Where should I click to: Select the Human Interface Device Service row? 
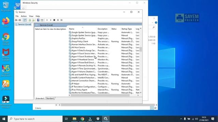pos(104,44)
